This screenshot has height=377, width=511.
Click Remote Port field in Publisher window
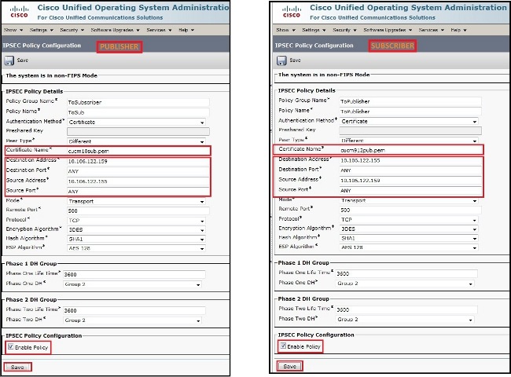138,211
